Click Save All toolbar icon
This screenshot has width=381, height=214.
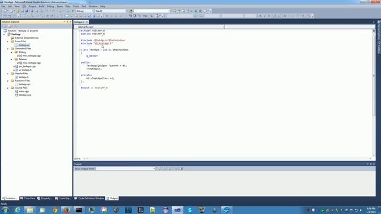point(26,11)
